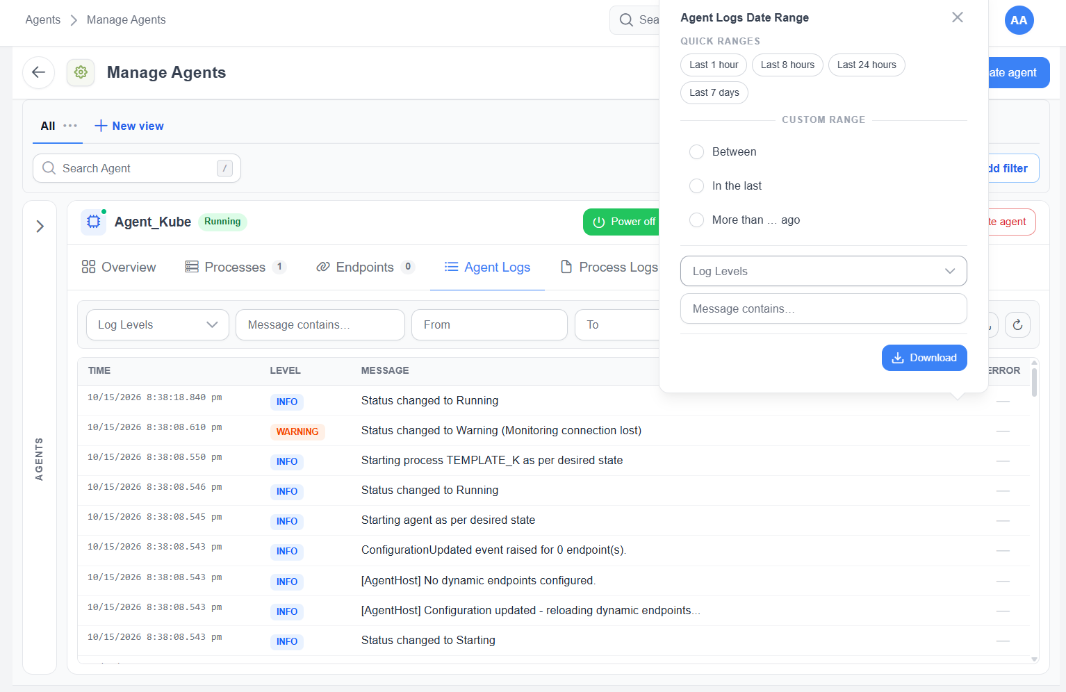Click the Search Agent input field
Viewport: 1066px width, 692px height.
(x=137, y=168)
